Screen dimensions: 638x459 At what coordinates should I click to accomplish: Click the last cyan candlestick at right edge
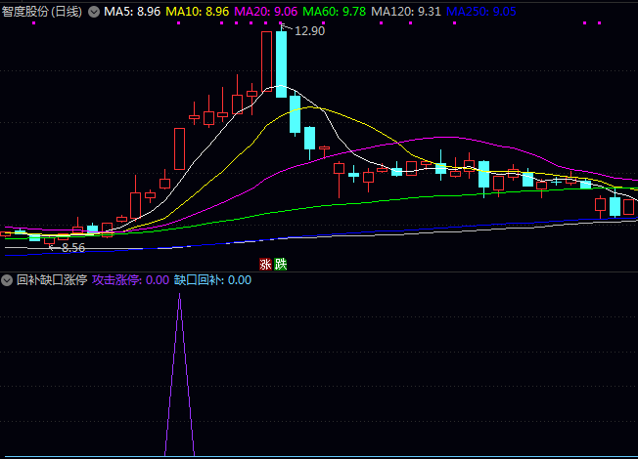click(615, 206)
